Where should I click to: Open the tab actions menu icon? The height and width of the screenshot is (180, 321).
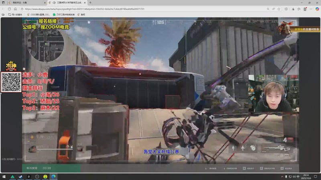click(3, 3)
